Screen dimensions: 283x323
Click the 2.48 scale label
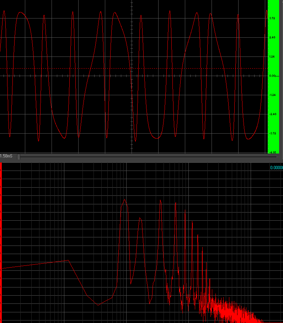pyautogui.click(x=272, y=37)
